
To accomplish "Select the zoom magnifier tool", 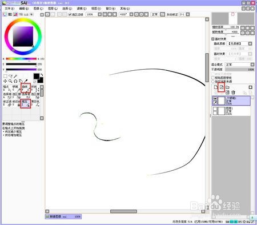I will coord(10,81).
